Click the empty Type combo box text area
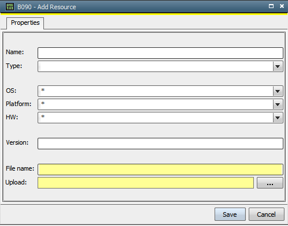Viewport: 288px width, 226px height. (x=156, y=66)
